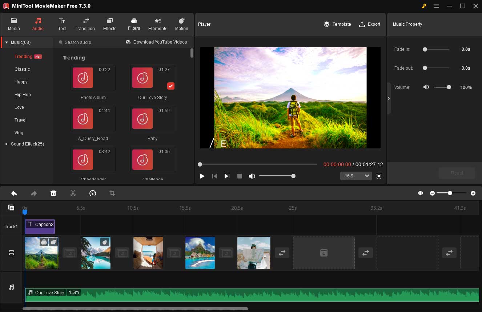
Task: Click the upgrade key icon
Action: pyautogui.click(x=424, y=6)
